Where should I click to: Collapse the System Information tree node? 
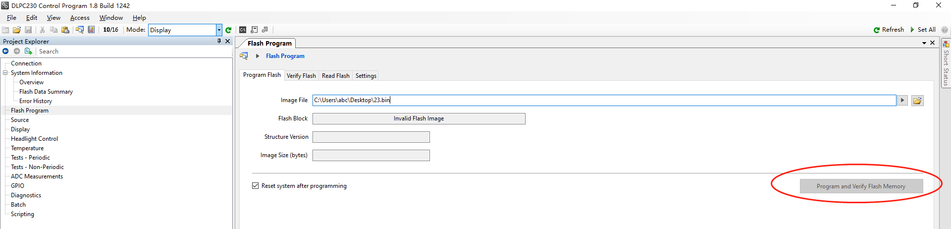tap(5, 73)
